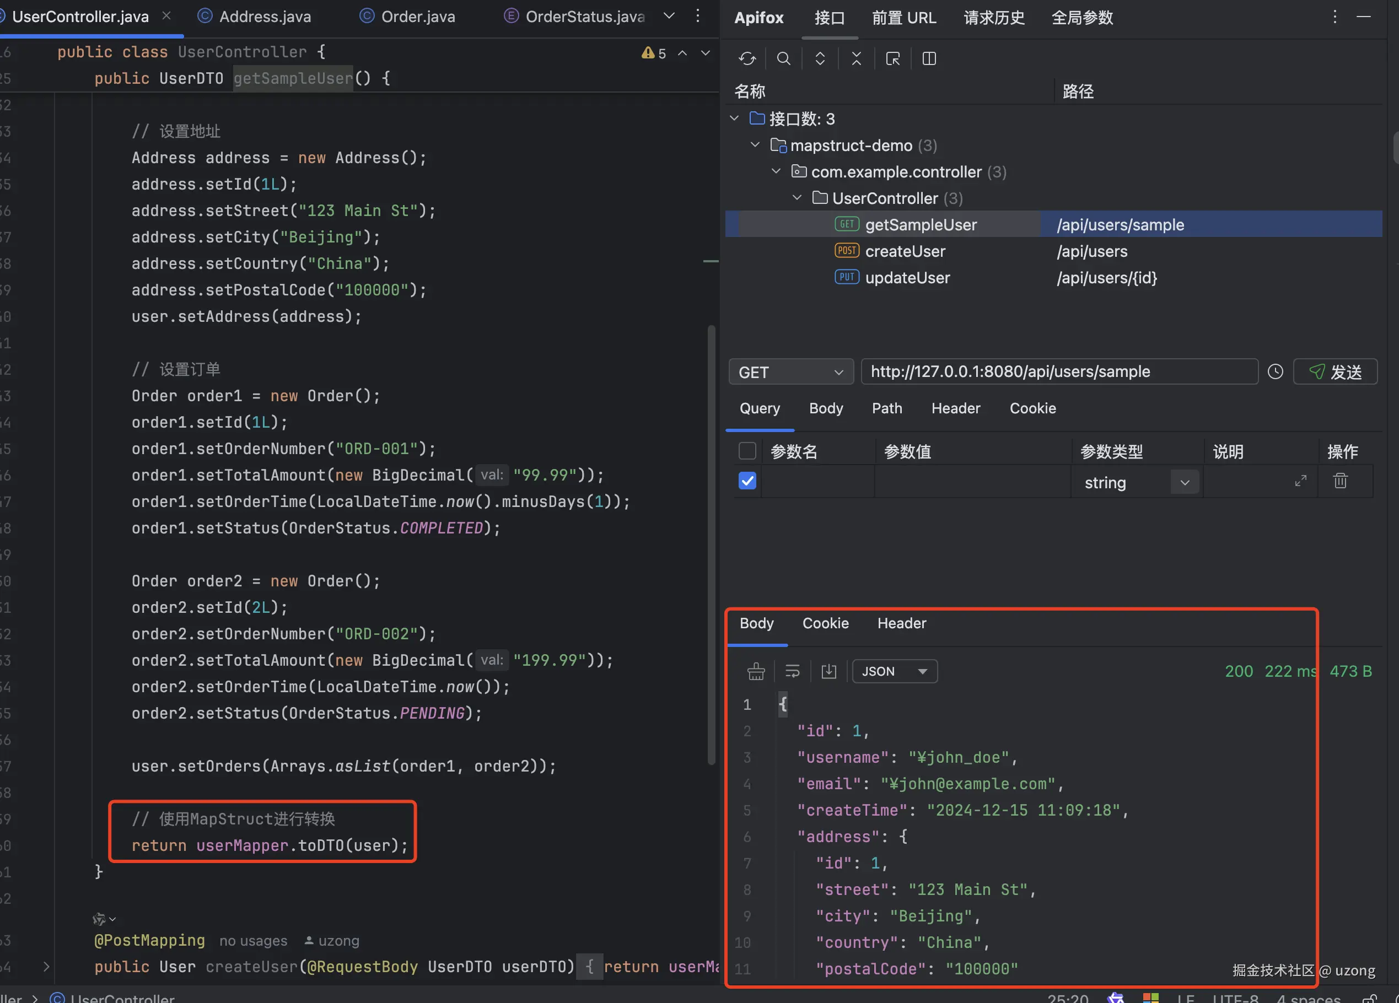
Task: Click the 发送 send button
Action: pos(1335,372)
